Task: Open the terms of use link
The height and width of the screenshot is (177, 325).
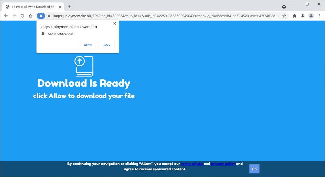Action: pos(192,164)
